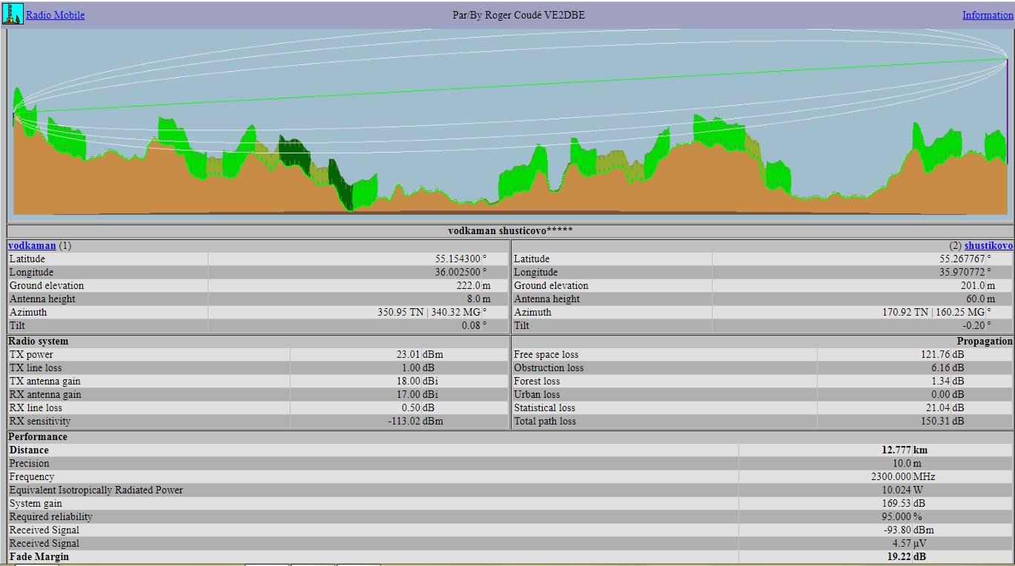Select TX power value 23.01
The image size is (1015, 566).
(x=408, y=354)
